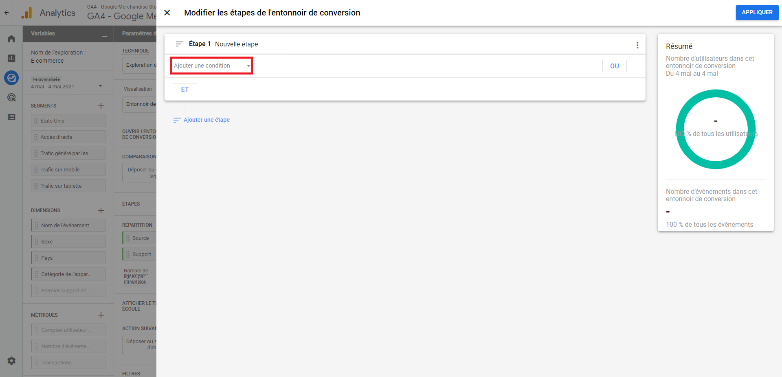Open the Configure table icon in sidebar
This screenshot has height=377, width=782.
pos(11,117)
